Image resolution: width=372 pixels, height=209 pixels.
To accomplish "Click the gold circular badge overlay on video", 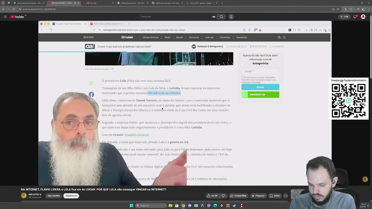I will (365, 179).
